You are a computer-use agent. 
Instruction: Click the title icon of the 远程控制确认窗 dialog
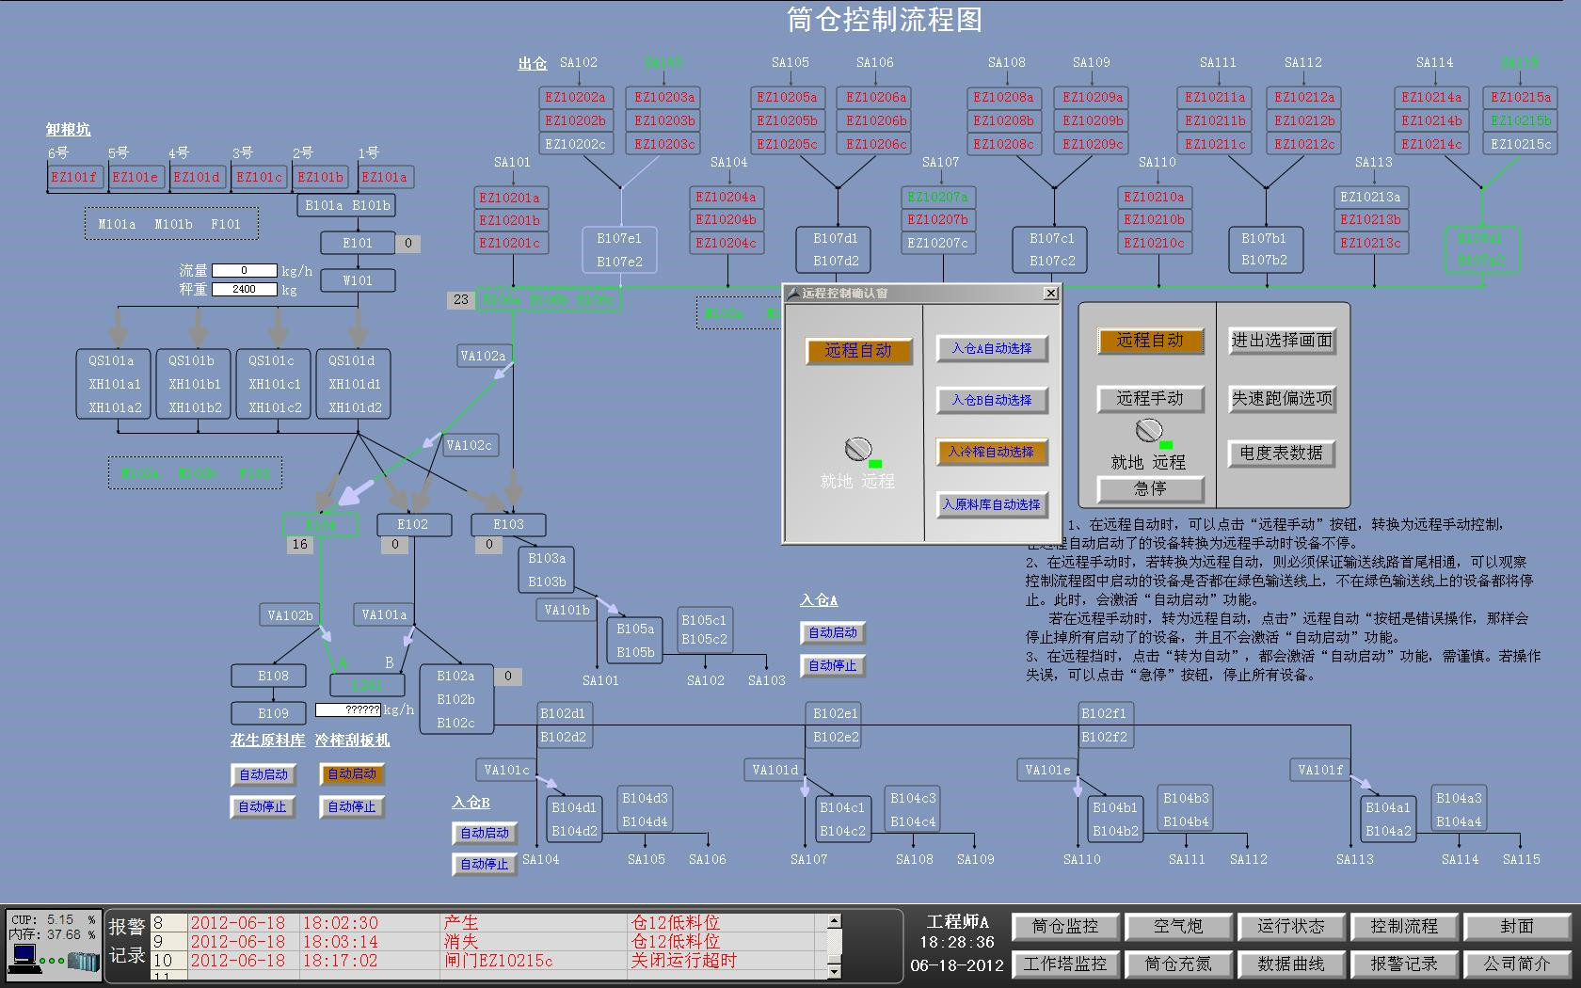(792, 294)
